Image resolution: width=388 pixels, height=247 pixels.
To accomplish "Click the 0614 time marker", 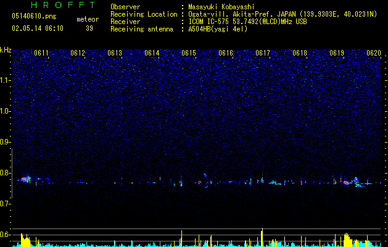I will (152, 53).
